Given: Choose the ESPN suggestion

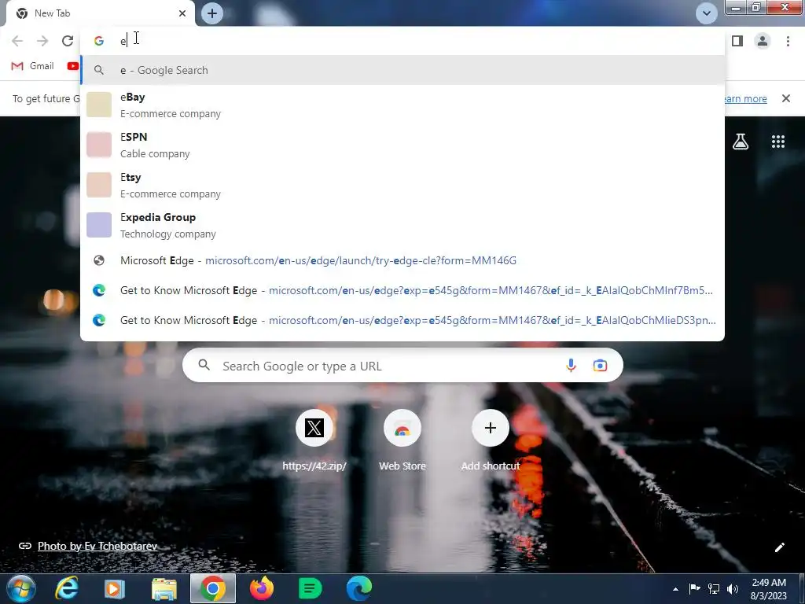Looking at the screenshot, I should pyautogui.click(x=402, y=145).
